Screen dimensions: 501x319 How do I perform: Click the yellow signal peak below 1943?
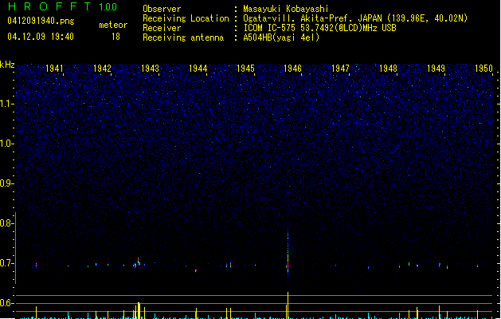coord(139,309)
